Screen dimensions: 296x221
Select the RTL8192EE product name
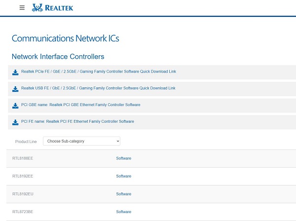23,176
